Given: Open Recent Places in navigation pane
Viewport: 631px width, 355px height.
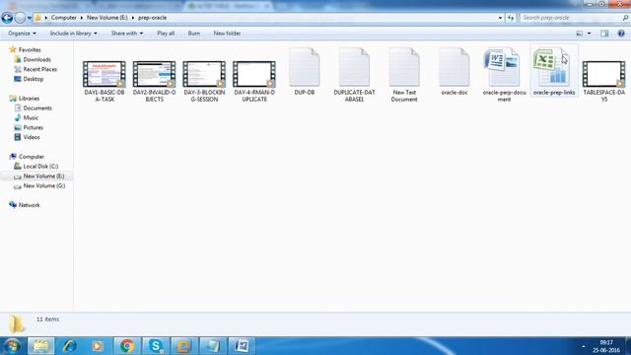Looking at the screenshot, I should [x=39, y=69].
